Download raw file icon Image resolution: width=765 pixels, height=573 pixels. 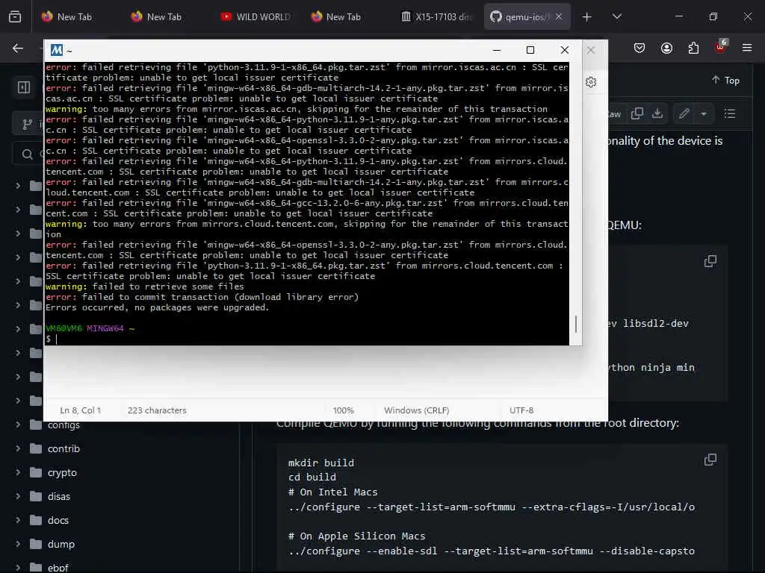[657, 113]
